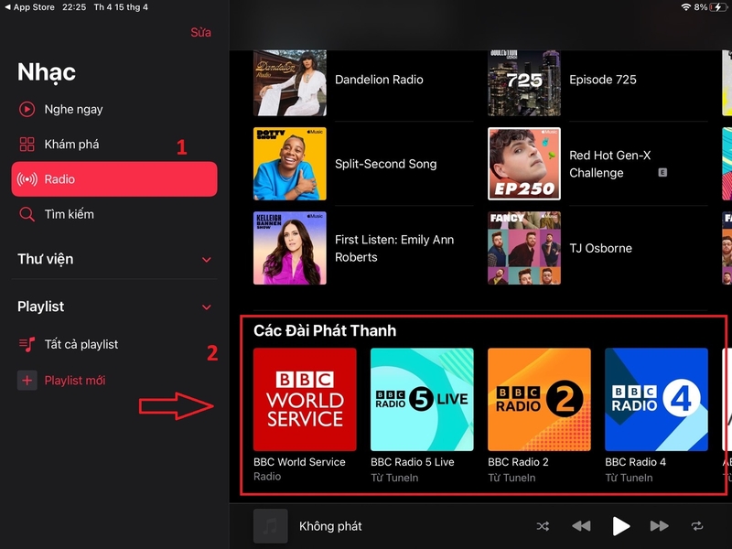Tap the BBC Radio 5 Live caption
732x549 pixels.
[413, 462]
